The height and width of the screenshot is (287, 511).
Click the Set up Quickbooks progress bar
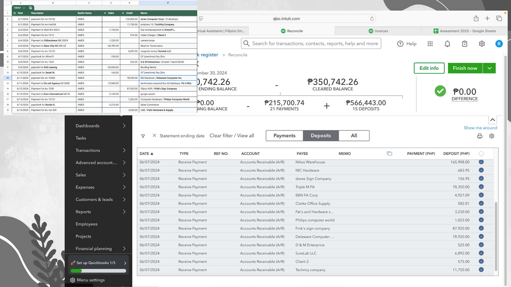98,271
